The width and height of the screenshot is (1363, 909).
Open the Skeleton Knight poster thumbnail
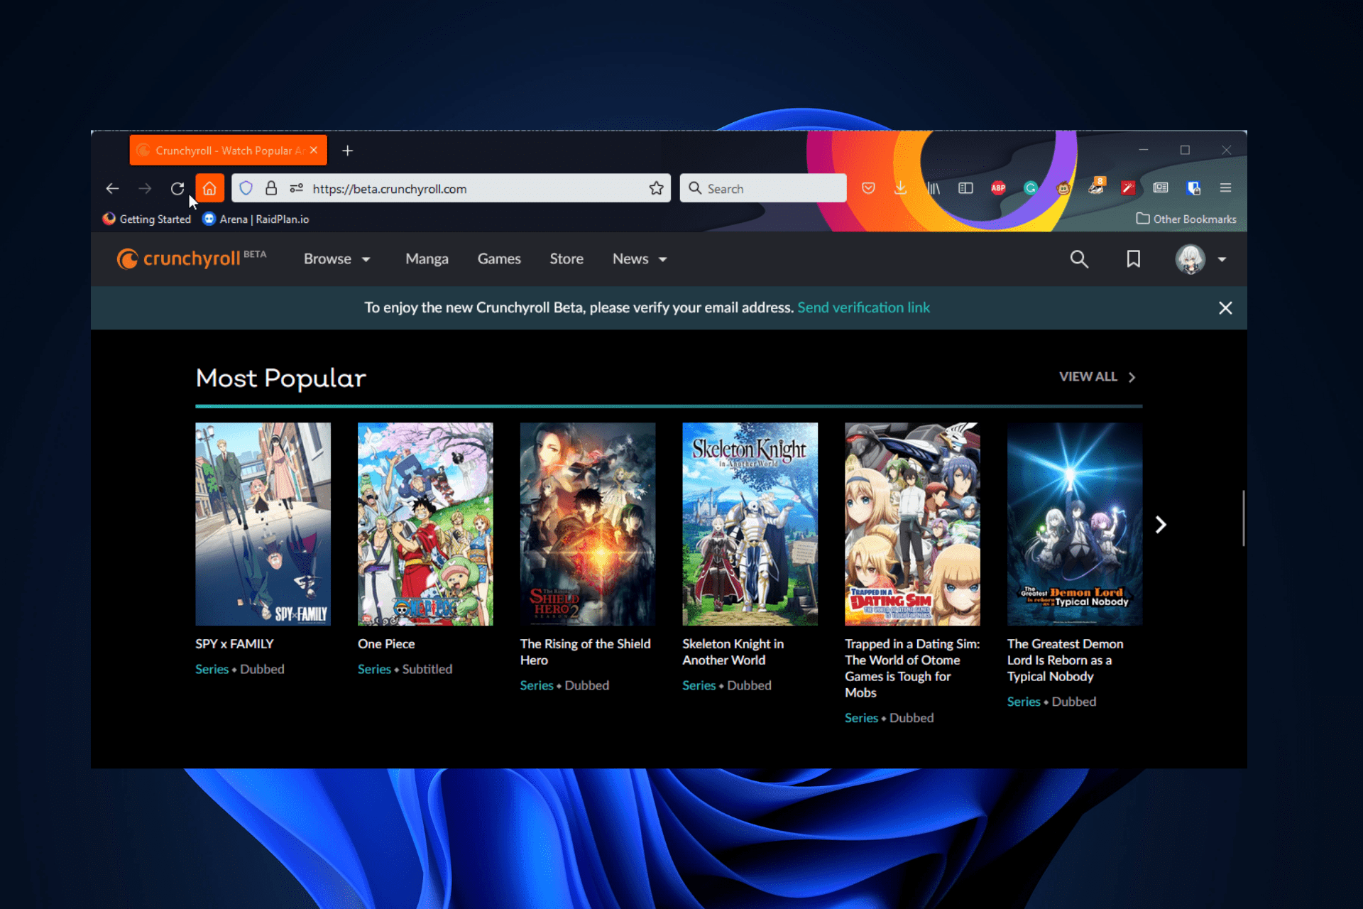750,524
